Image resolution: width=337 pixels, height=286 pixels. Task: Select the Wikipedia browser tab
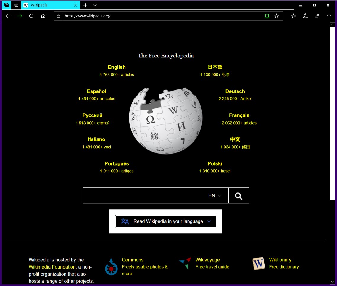[47, 5]
